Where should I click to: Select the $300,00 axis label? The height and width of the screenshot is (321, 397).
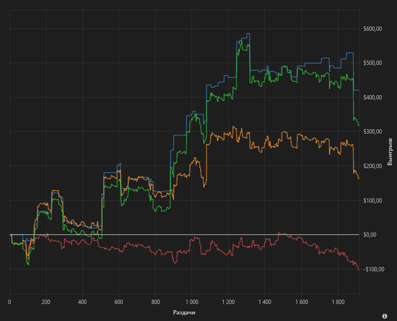pyautogui.click(x=373, y=132)
